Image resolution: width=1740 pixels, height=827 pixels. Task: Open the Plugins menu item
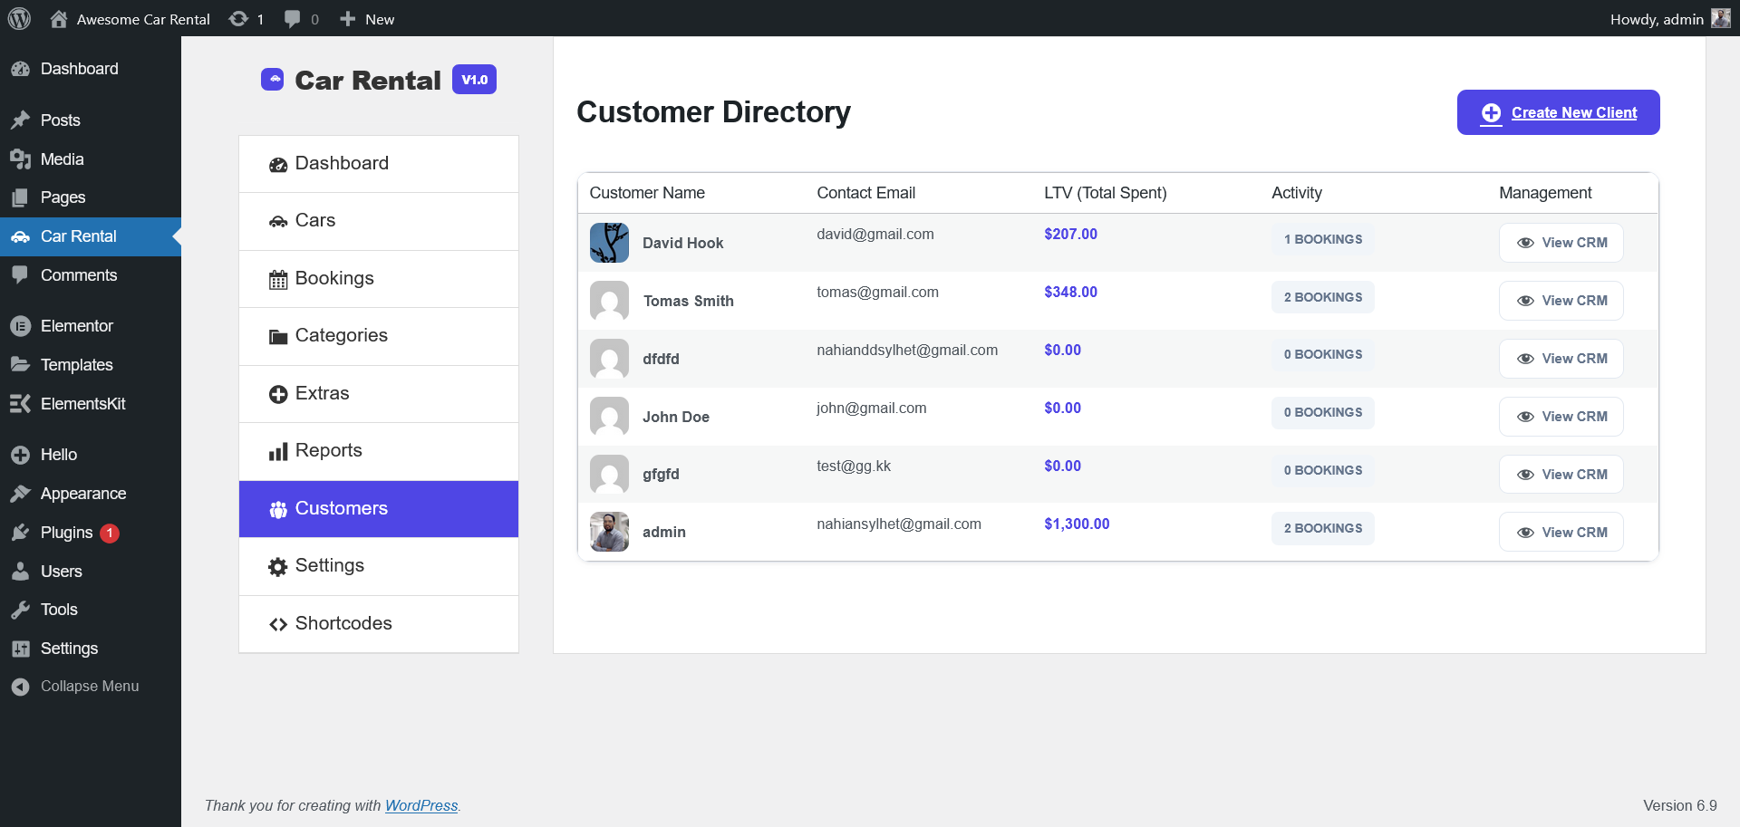point(66,533)
